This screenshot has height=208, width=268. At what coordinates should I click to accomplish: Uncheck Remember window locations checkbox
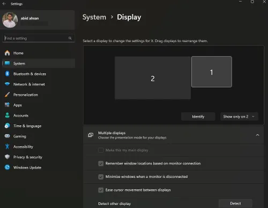pos(101,164)
